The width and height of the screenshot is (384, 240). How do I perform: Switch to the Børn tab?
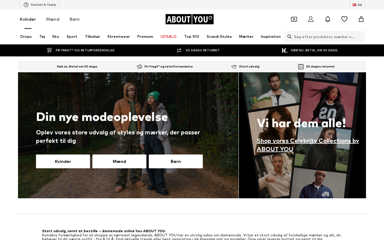tap(75, 19)
